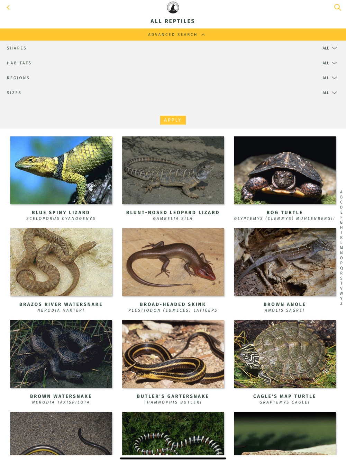Jump to letter A in the index
Screen dimensions: 346x462
(x=341, y=192)
